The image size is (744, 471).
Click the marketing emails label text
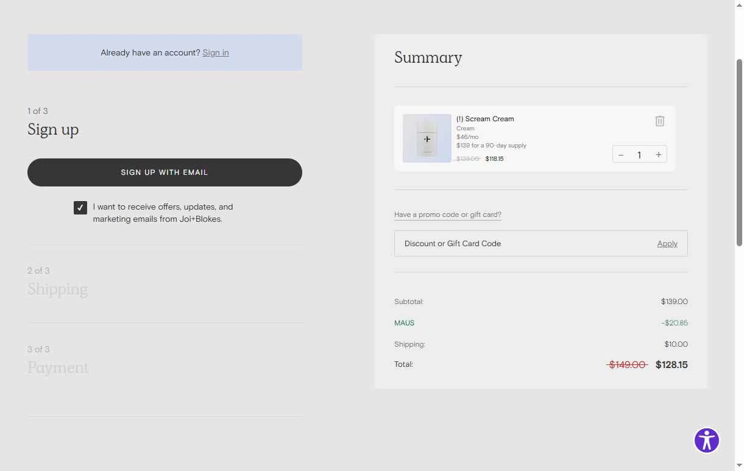[163, 213]
